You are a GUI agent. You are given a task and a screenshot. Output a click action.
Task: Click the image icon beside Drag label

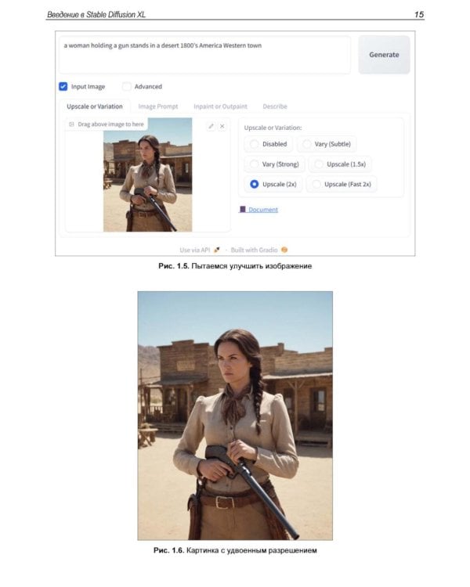coord(71,124)
